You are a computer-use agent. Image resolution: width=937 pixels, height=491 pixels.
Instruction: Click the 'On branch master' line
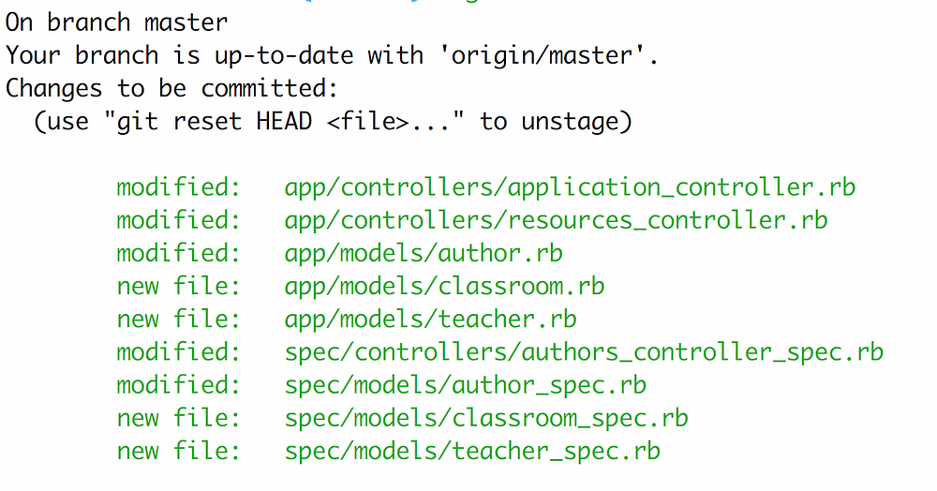pos(116,22)
